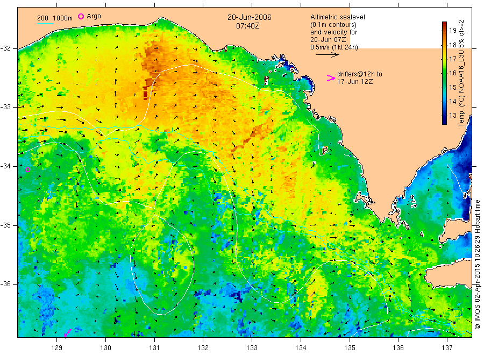
Task: Click the 'drifters@12h to' label
Action: click(x=360, y=74)
